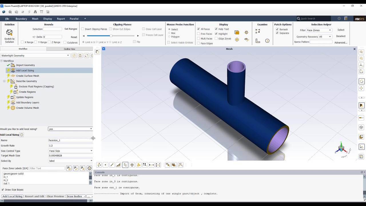Select the edge selection filter icon
This screenshot has height=206, width=366.
tap(112, 165)
